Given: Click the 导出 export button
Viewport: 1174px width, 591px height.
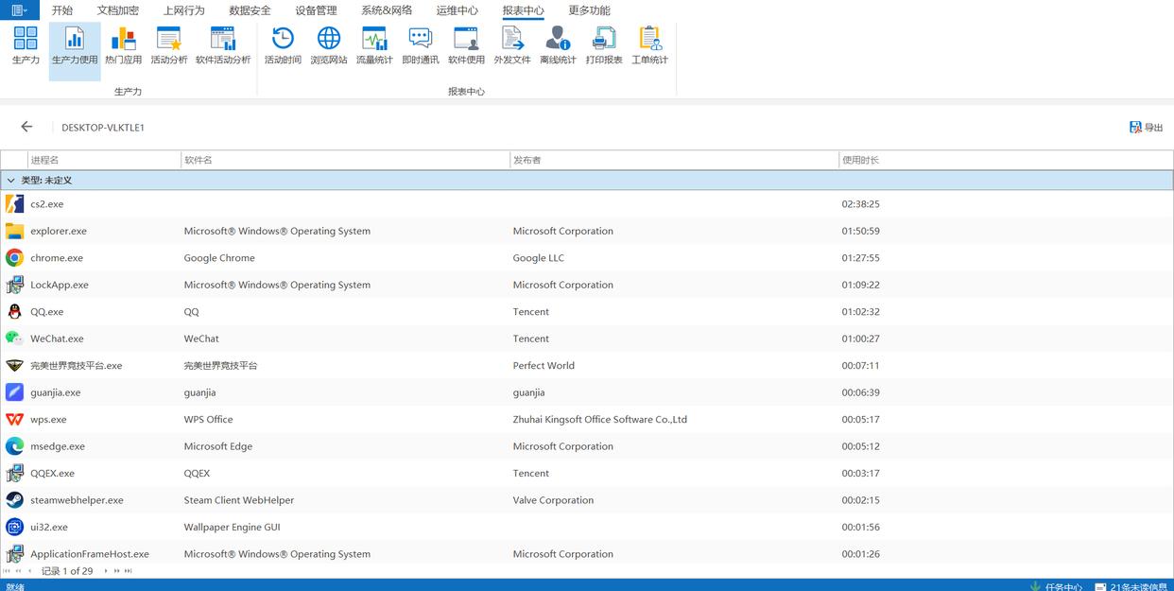Looking at the screenshot, I should [x=1146, y=128].
